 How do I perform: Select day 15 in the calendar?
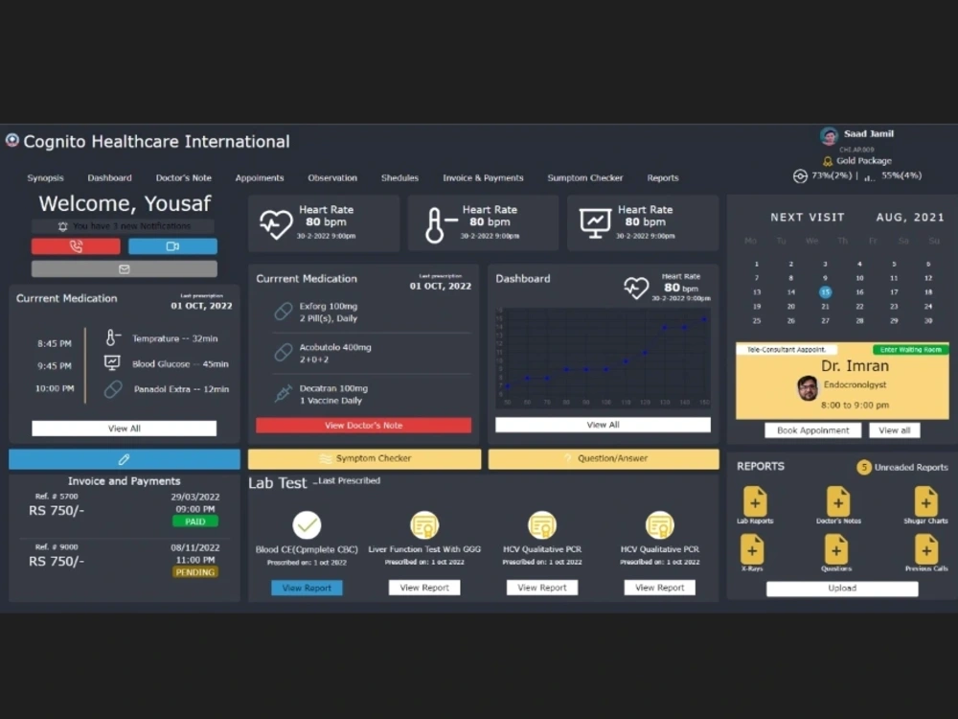coord(825,292)
